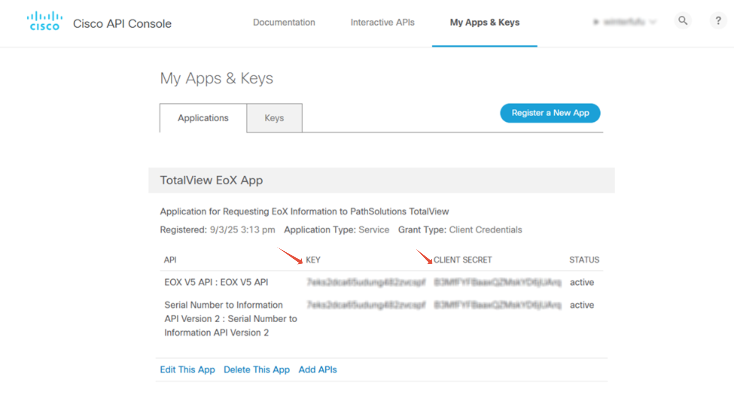Click the Cisco logo
This screenshot has width=734, height=401.
point(44,21)
